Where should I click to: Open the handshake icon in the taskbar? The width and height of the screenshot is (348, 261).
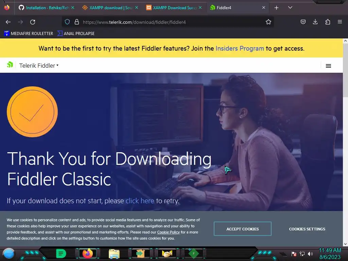[x=167, y=254]
